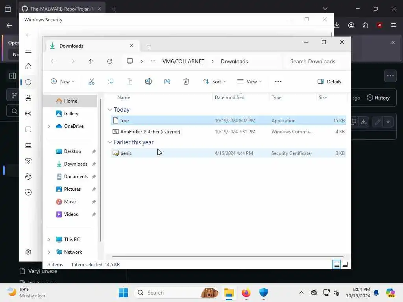Viewport: 403px width, 302px height.
Task: Click Firefox downloads arrow icon
Action: coord(337,25)
